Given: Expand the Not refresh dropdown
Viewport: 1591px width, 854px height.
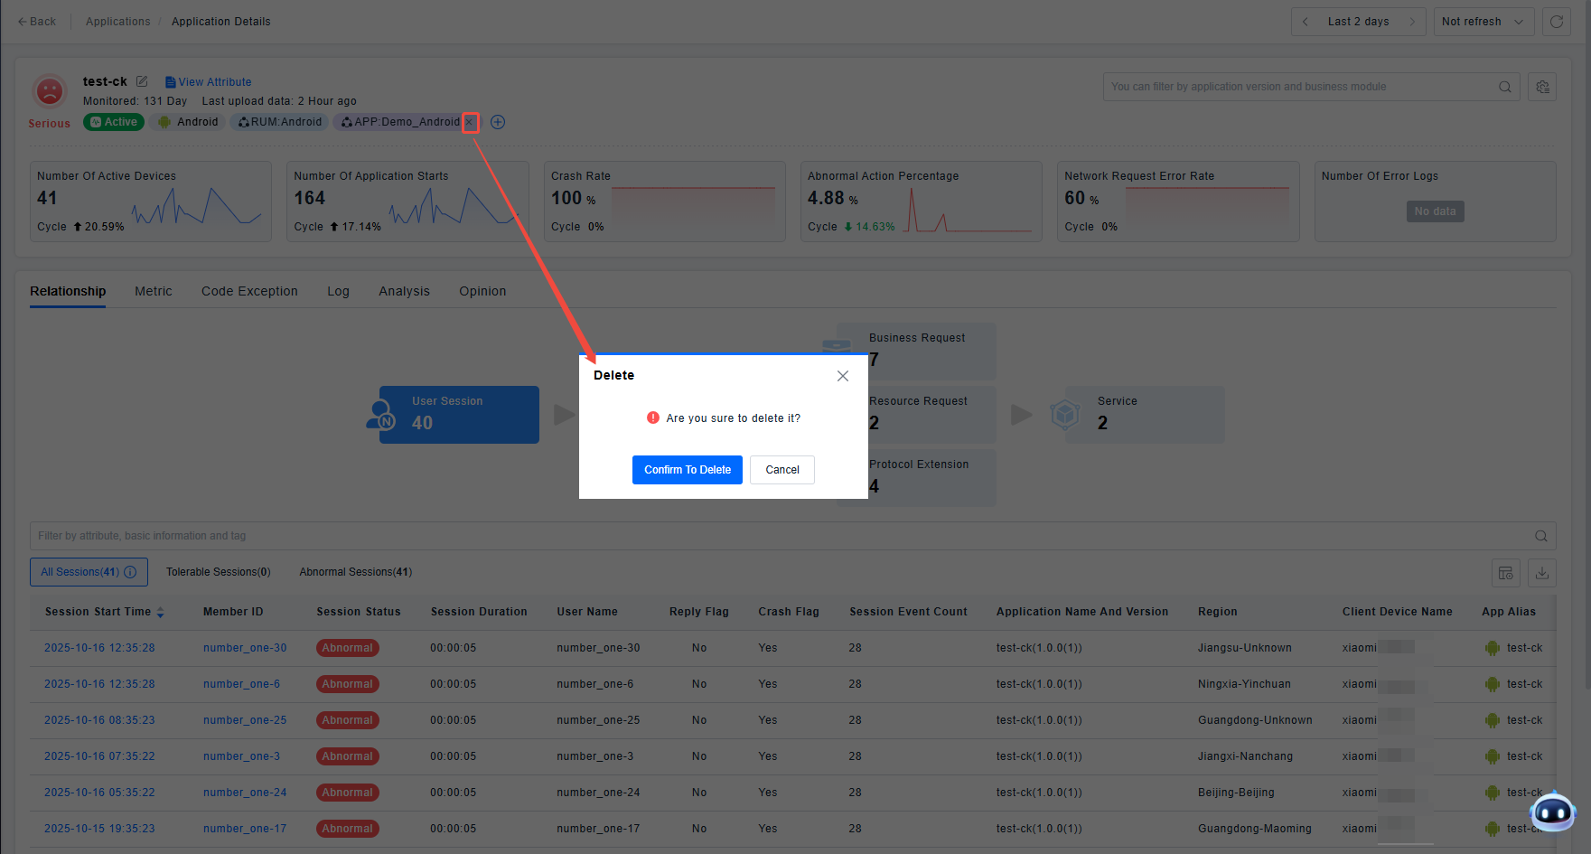Looking at the screenshot, I should [x=1483, y=22].
